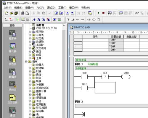Insert a contact from toolbar

[89, 19]
